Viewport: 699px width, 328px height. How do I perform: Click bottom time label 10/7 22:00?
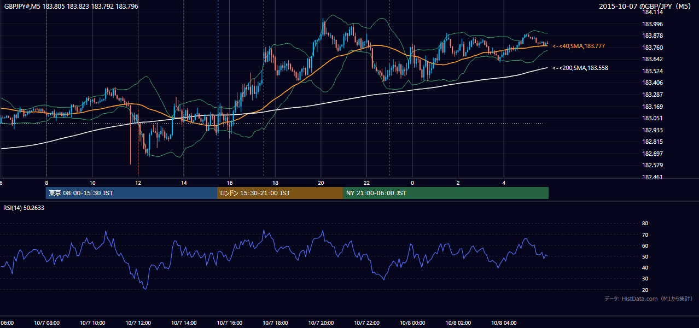point(366,323)
